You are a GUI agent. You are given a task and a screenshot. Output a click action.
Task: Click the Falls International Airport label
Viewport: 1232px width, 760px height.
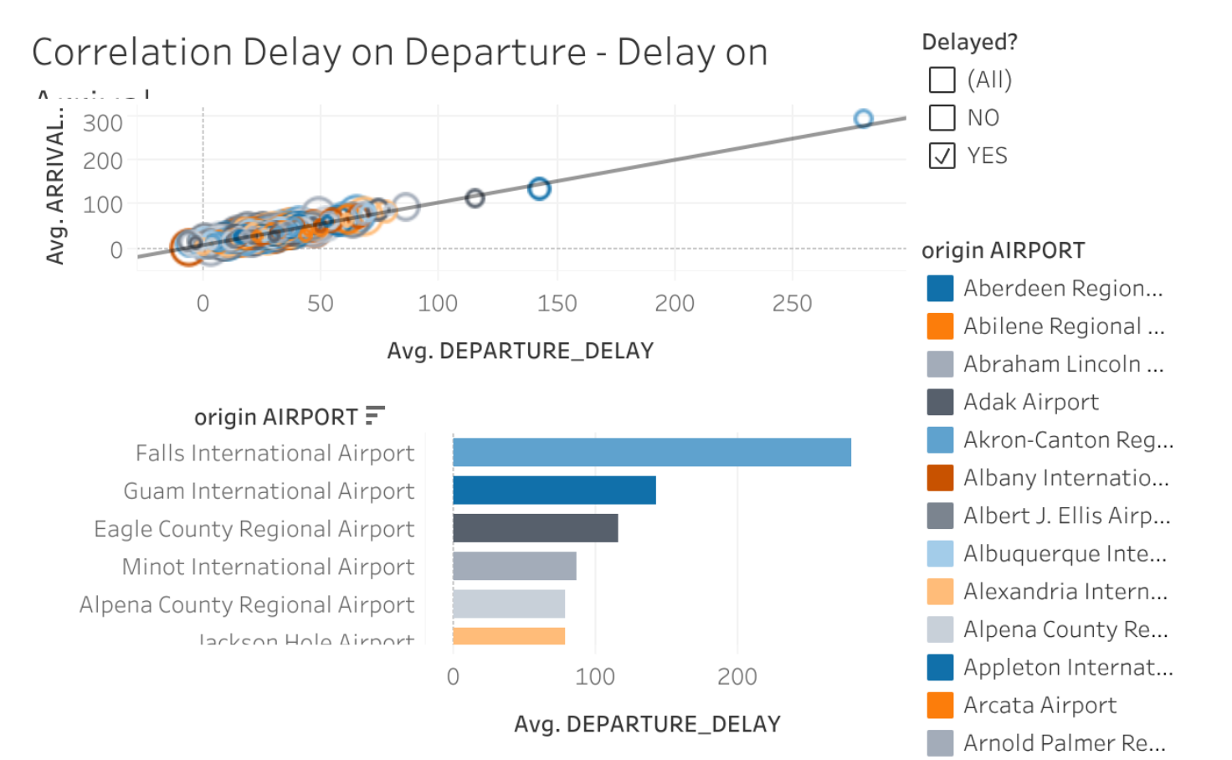tap(275, 453)
